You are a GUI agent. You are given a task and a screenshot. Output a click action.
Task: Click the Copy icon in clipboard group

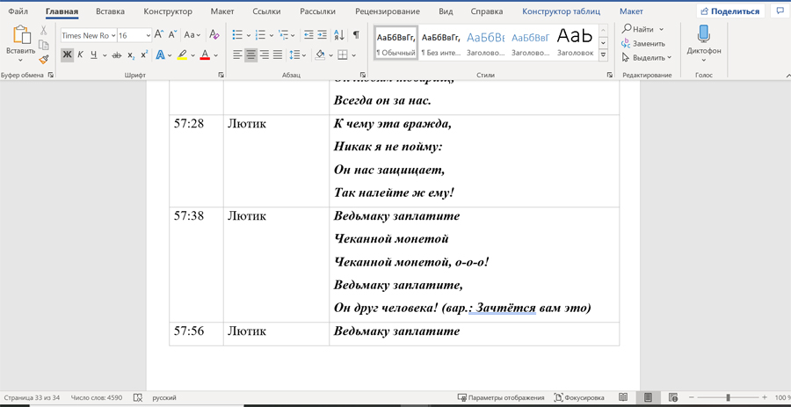pyautogui.click(x=44, y=45)
